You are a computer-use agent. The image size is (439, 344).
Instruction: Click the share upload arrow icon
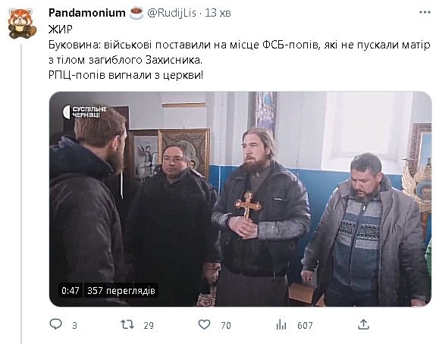pos(363,324)
